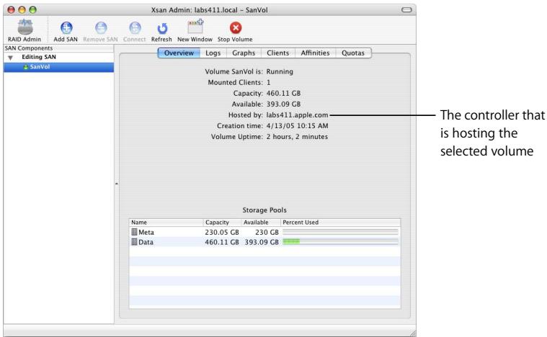The height and width of the screenshot is (337, 547).
Task: Click the 2 hours, 2 minutes uptime value
Action: point(297,137)
